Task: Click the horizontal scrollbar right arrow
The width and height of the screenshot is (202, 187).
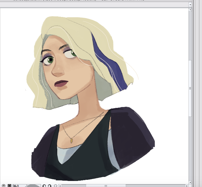Action: point(187,186)
